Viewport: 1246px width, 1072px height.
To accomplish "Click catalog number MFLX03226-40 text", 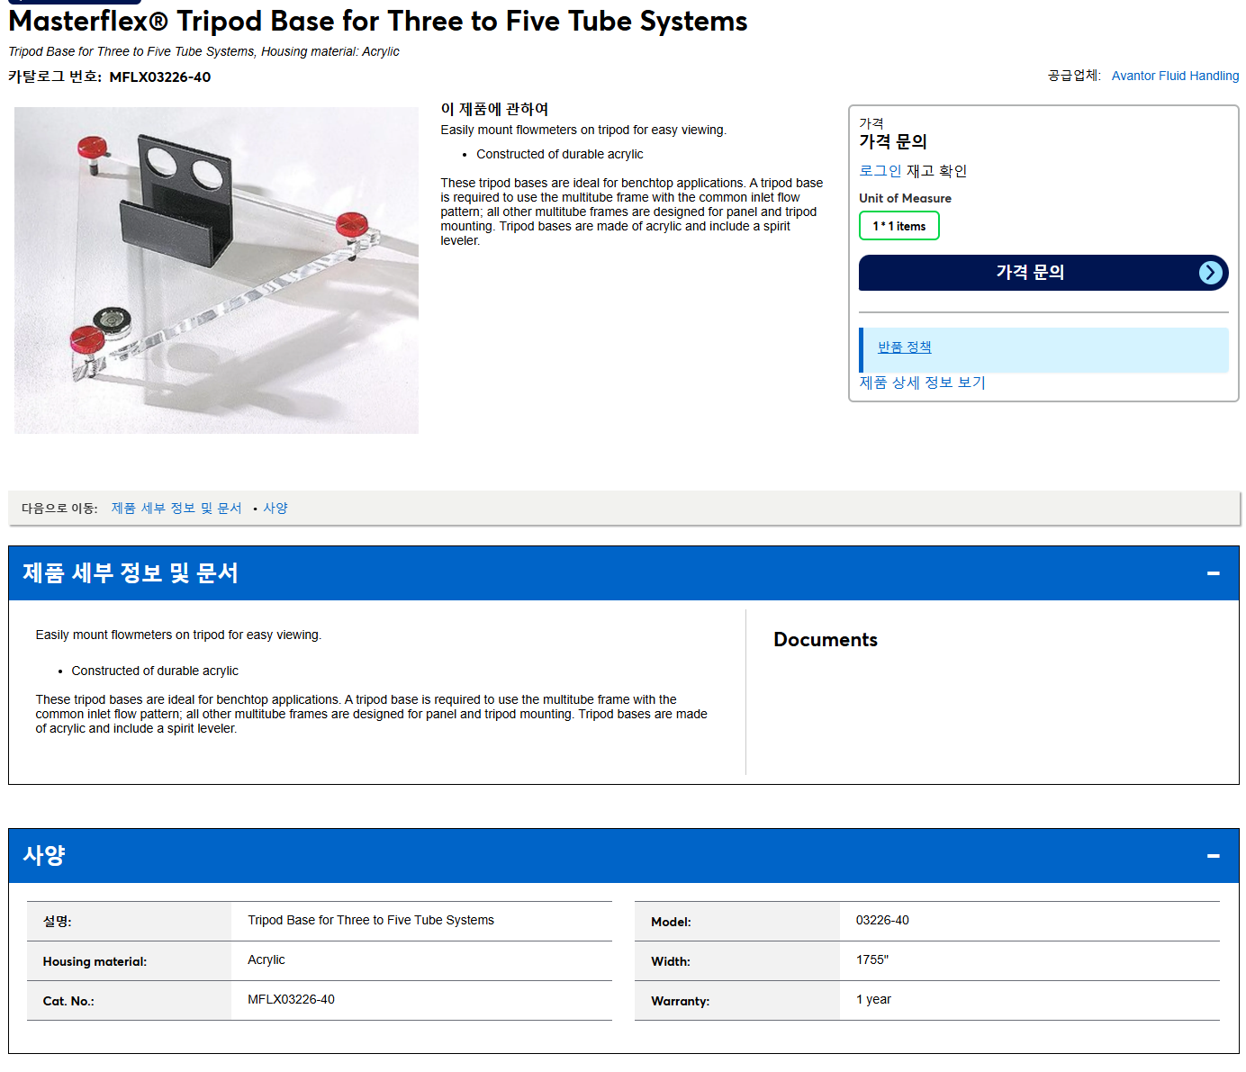I will pos(160,77).
